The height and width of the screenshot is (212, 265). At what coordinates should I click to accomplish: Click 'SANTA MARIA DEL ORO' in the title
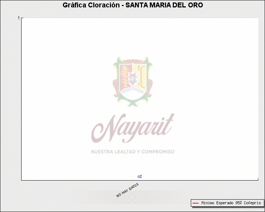tap(164, 5)
